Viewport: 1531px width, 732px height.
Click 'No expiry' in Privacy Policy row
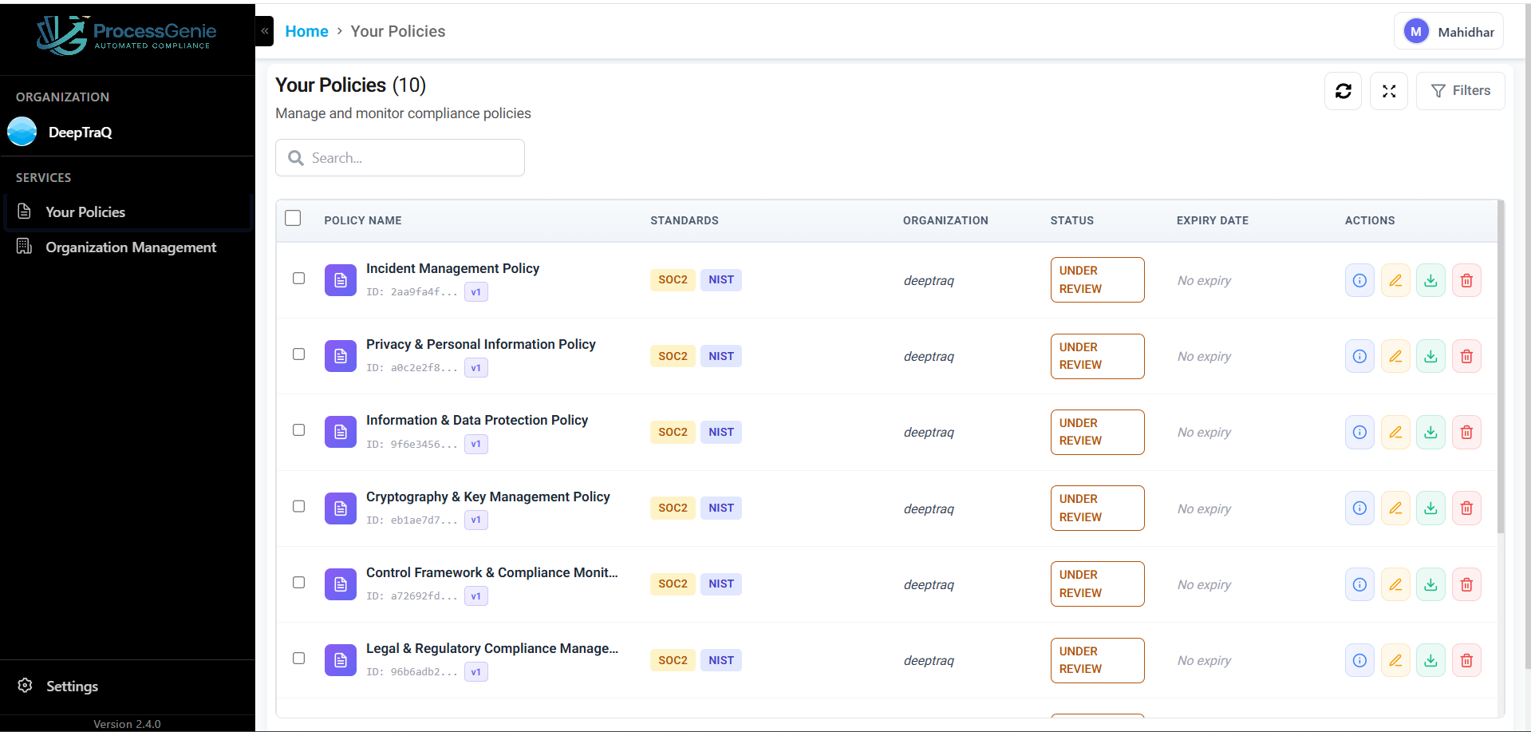coord(1204,356)
